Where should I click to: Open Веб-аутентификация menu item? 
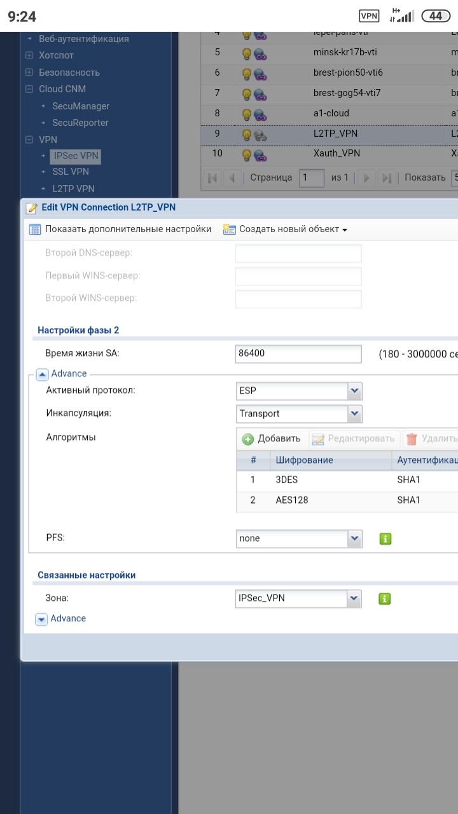(84, 39)
